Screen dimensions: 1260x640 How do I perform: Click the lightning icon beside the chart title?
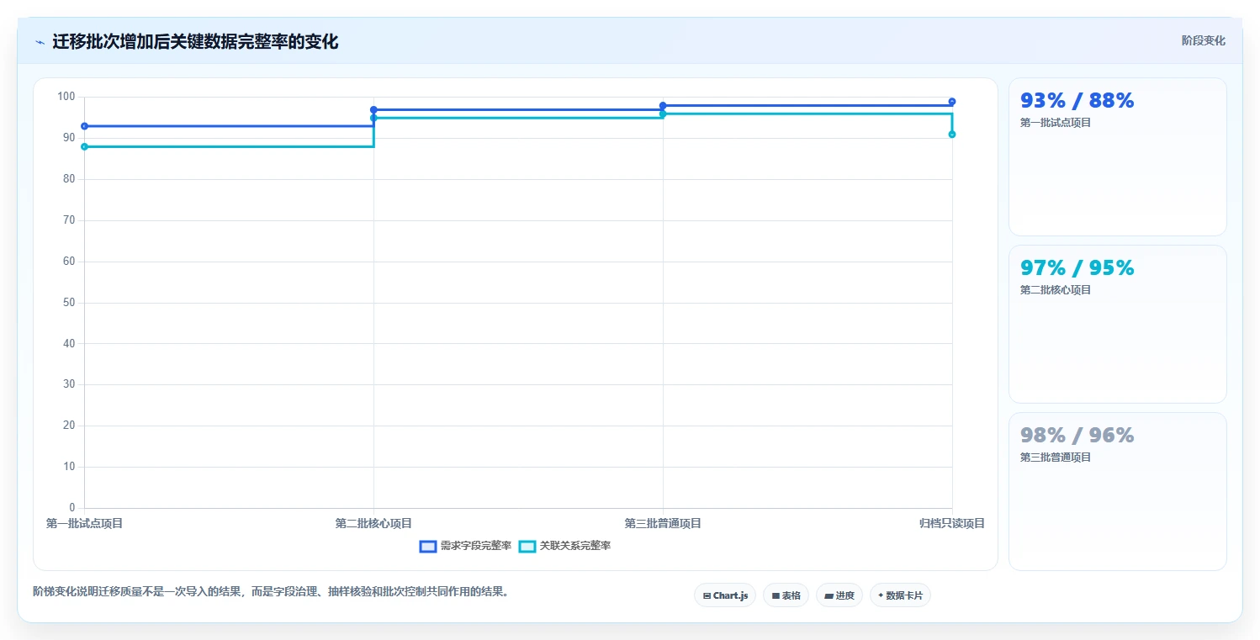(40, 42)
